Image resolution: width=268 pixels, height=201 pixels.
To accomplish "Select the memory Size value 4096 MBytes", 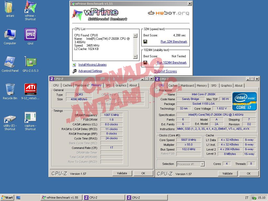I will 79,99.
